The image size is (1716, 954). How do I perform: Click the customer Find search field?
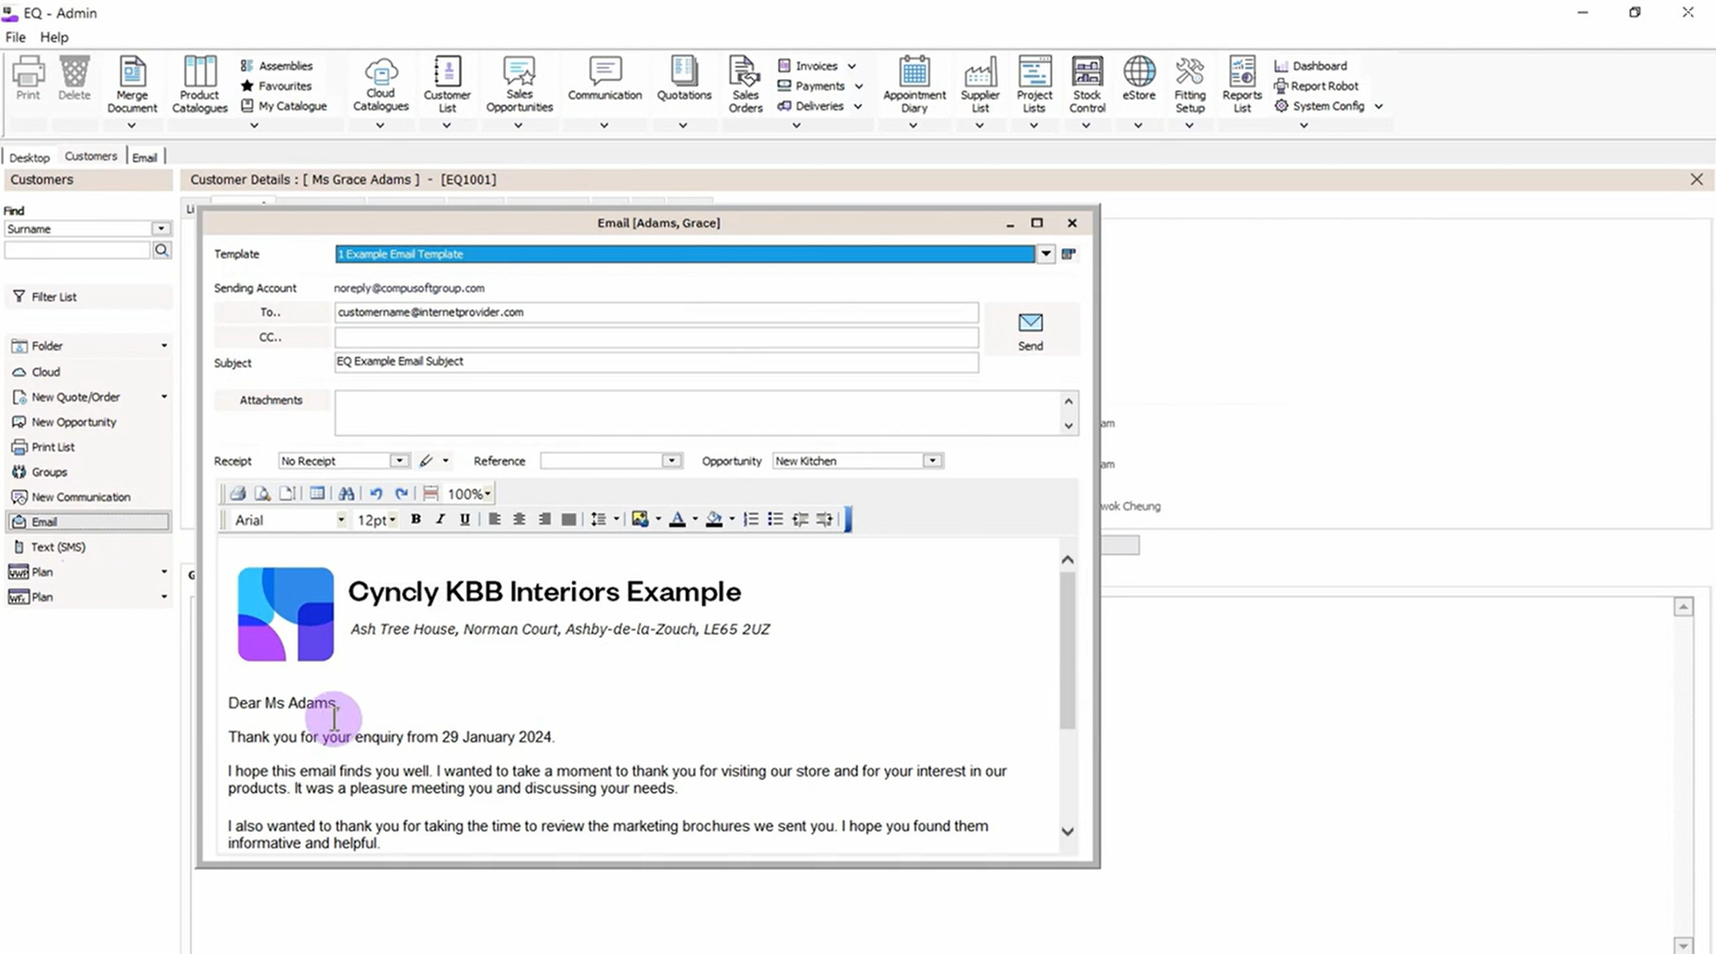pos(77,251)
